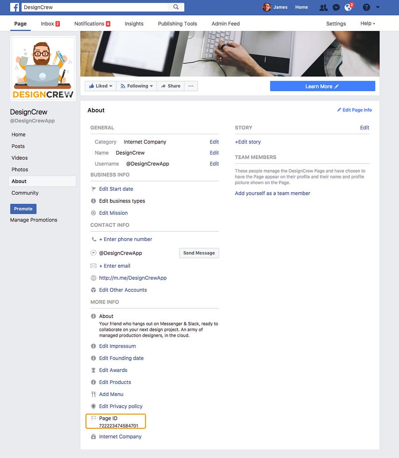Image resolution: width=399 pixels, height=458 pixels.
Task: Open the friend requests icon
Action: pyautogui.click(x=323, y=7)
